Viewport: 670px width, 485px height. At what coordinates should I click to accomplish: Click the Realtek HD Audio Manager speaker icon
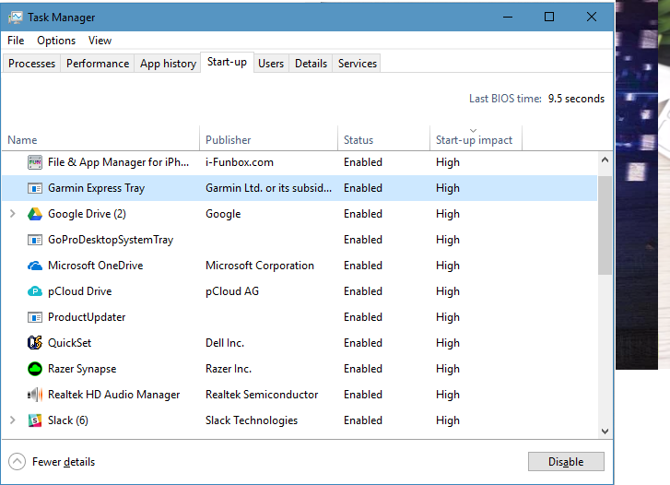(x=35, y=395)
